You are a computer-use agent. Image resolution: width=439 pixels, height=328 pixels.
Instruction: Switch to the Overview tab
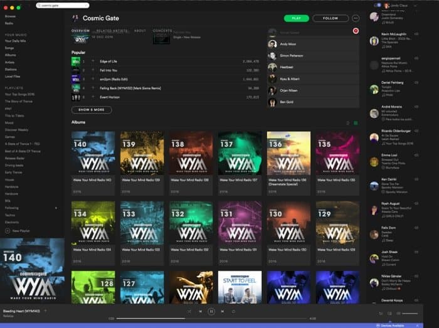click(80, 31)
